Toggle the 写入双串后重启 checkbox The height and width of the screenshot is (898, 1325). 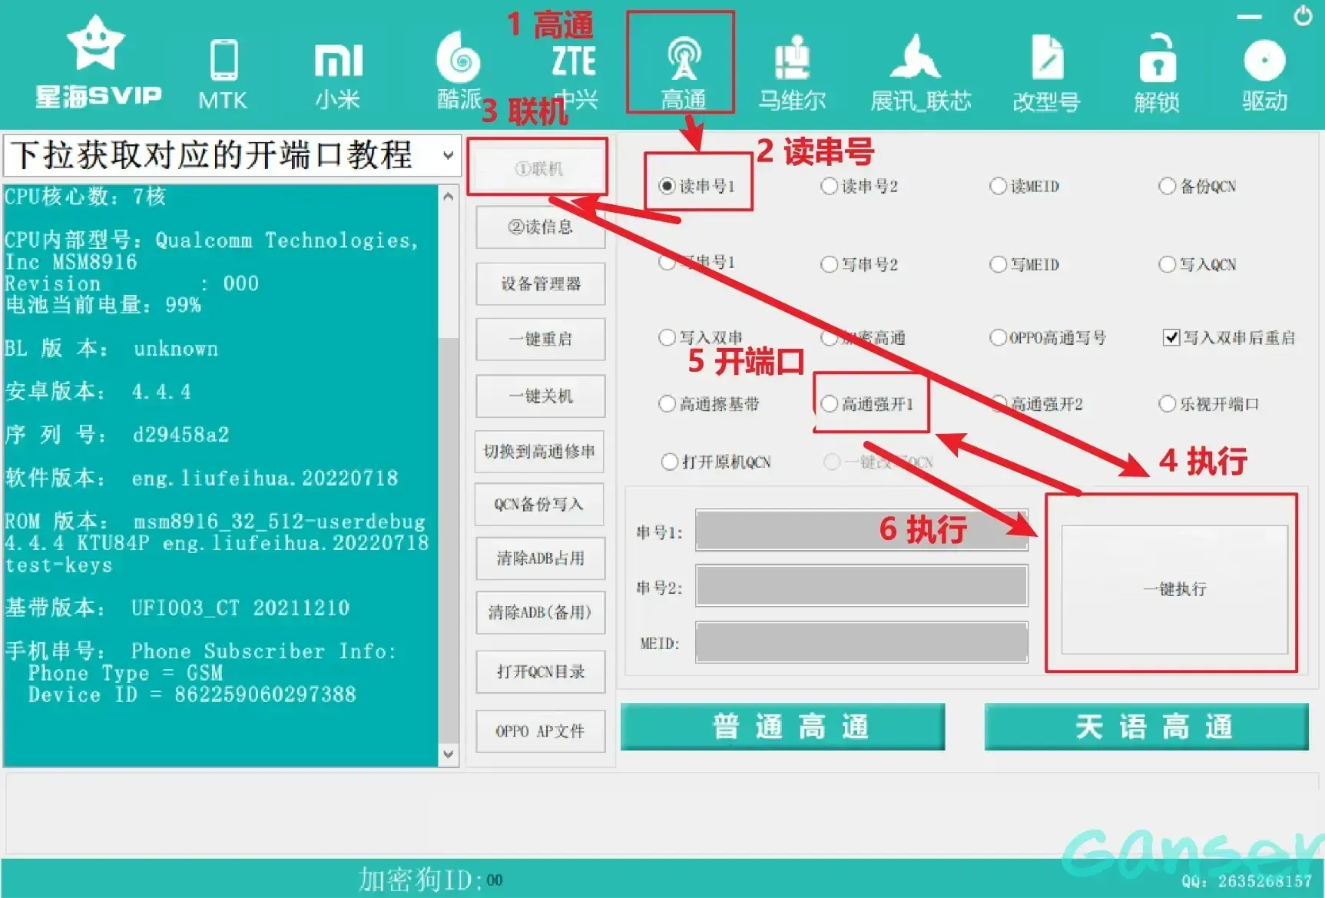pos(1171,337)
